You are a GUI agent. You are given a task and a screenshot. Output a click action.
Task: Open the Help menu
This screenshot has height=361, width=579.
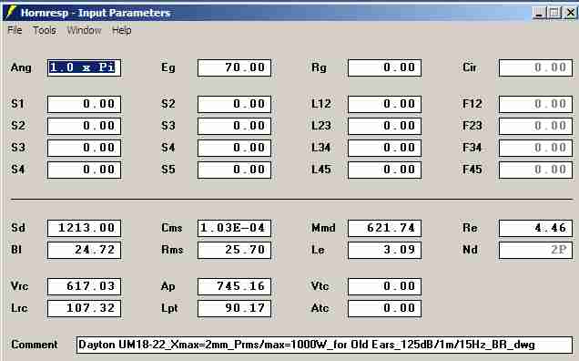click(121, 30)
